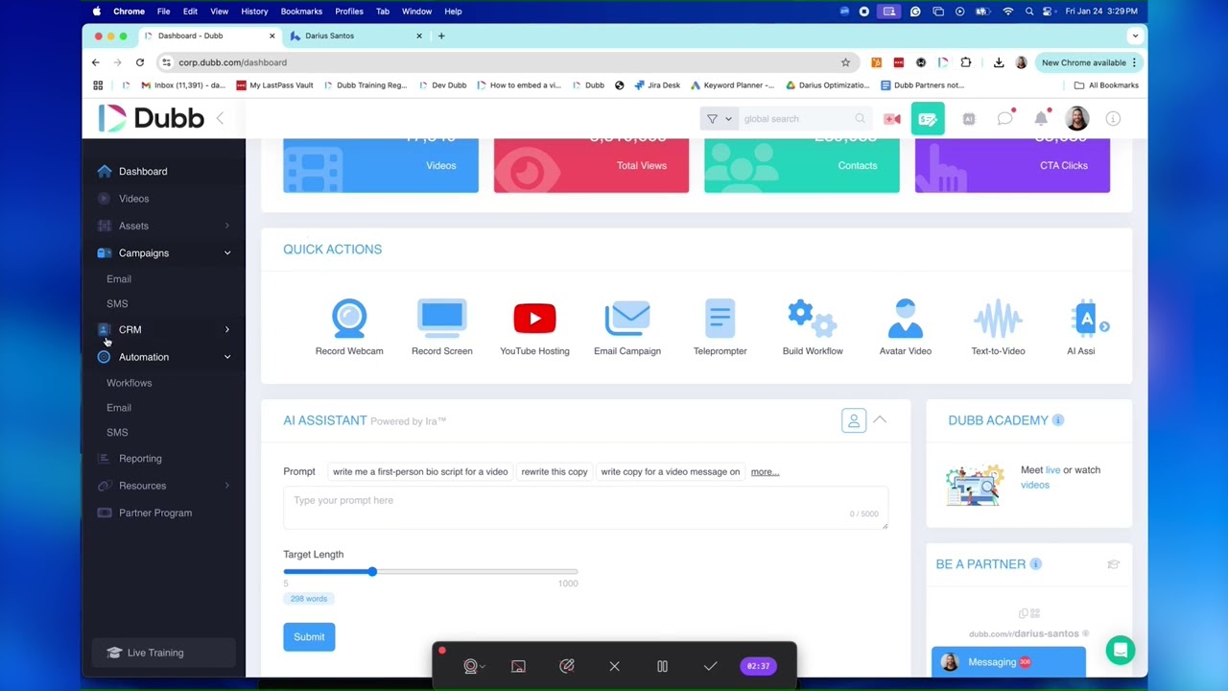Viewport: 1228px width, 691px height.
Task: Open notifications bell icon
Action: pos(1041,118)
